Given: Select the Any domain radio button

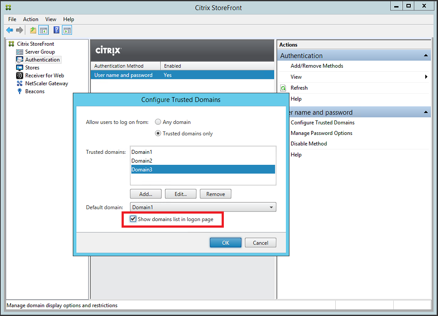Looking at the screenshot, I should (x=158, y=122).
